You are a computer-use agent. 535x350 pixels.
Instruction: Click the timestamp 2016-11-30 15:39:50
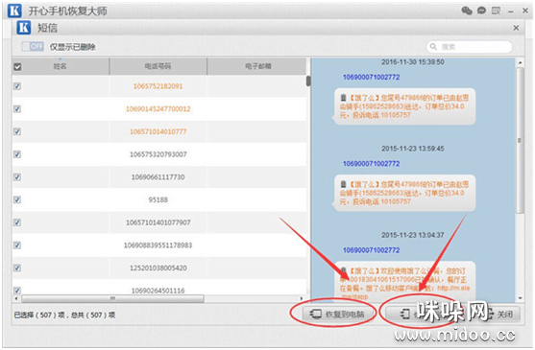412,62
